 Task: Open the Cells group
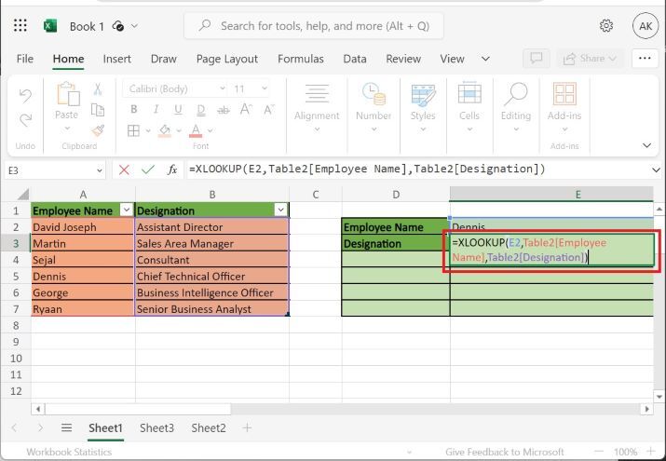[x=469, y=107]
